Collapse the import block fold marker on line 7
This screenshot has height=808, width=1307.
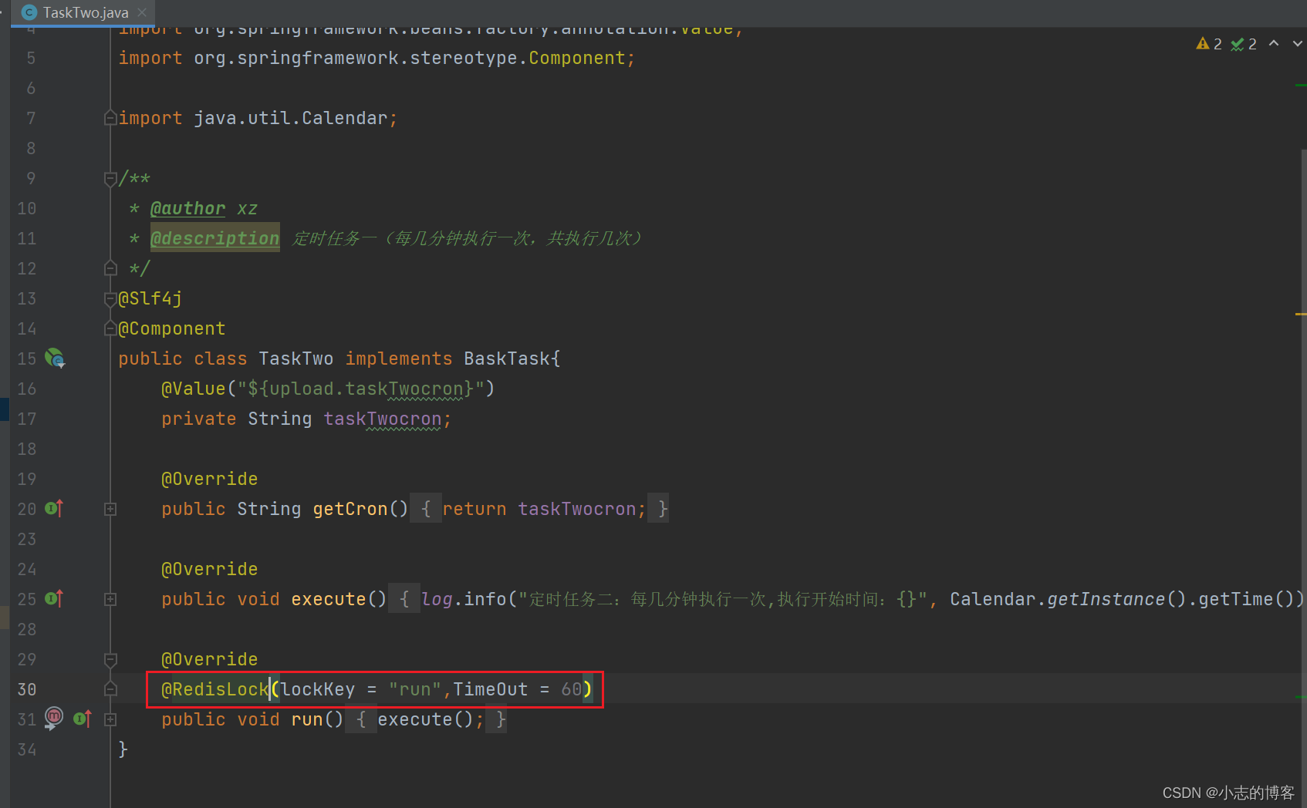110,118
